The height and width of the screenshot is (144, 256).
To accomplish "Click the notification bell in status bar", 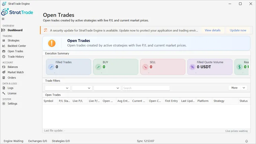I will click(247, 141).
